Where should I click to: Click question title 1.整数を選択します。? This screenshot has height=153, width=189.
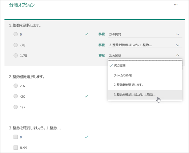click(25, 25)
